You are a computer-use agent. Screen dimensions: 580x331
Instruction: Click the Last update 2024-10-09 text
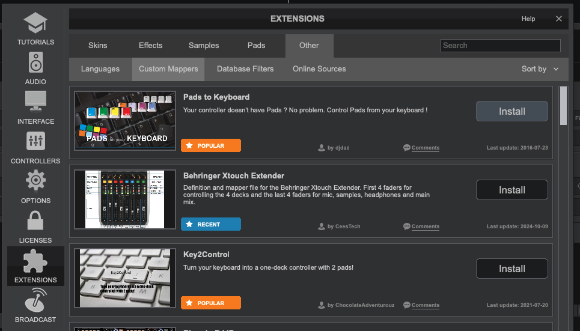[x=517, y=226]
